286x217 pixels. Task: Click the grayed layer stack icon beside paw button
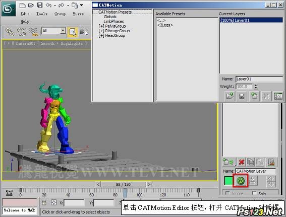click(253, 181)
